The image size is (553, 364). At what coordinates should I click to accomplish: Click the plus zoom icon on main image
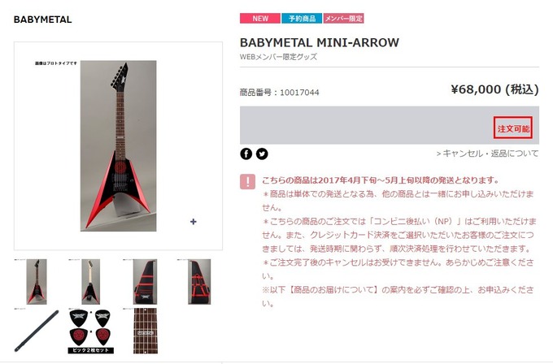coord(194,222)
